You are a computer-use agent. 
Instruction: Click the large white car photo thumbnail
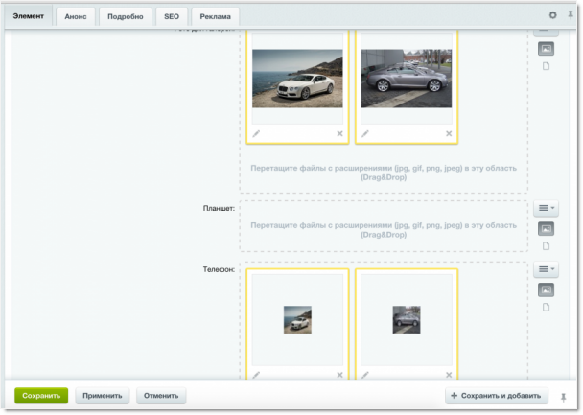coord(296,79)
